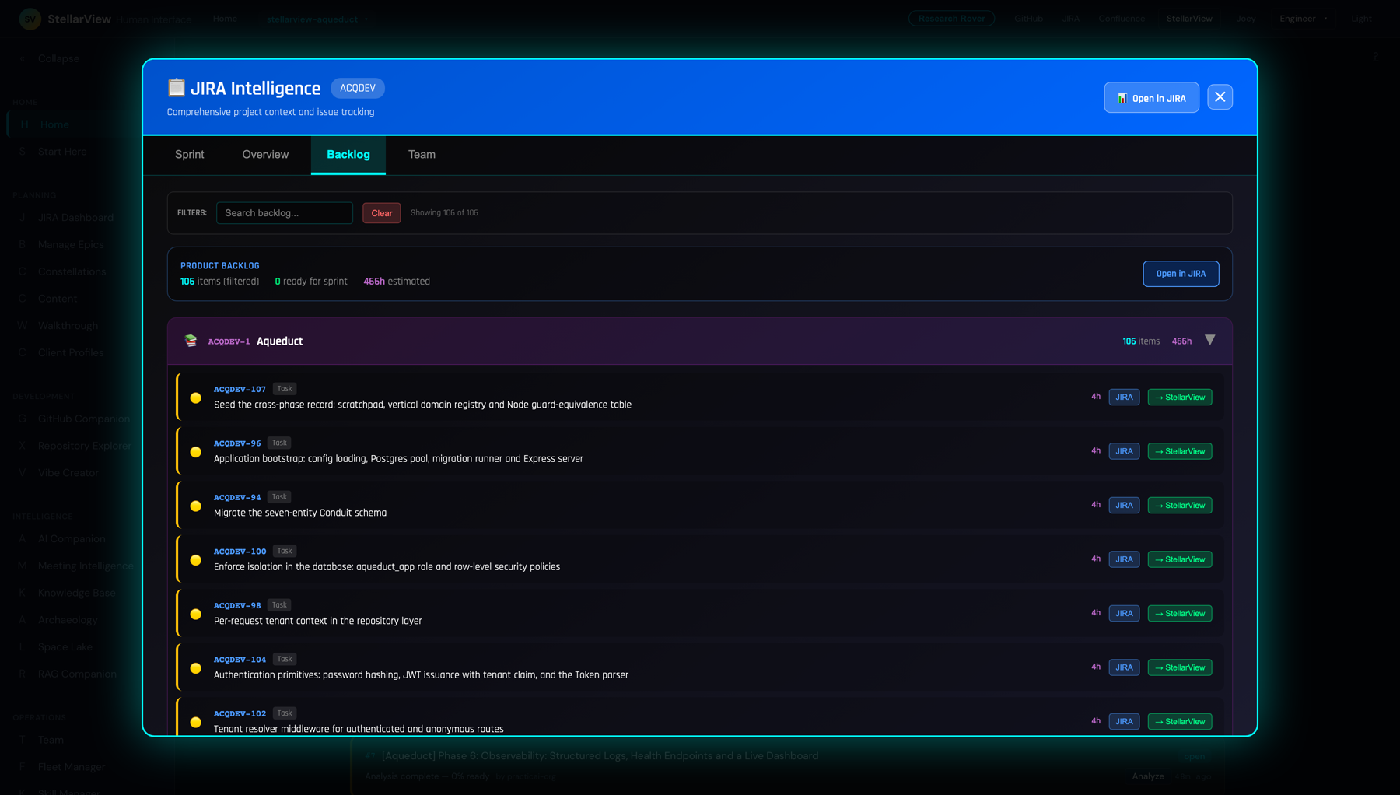Open issue link ACQDEV-107
This screenshot has width=1400, height=795.
[240, 389]
